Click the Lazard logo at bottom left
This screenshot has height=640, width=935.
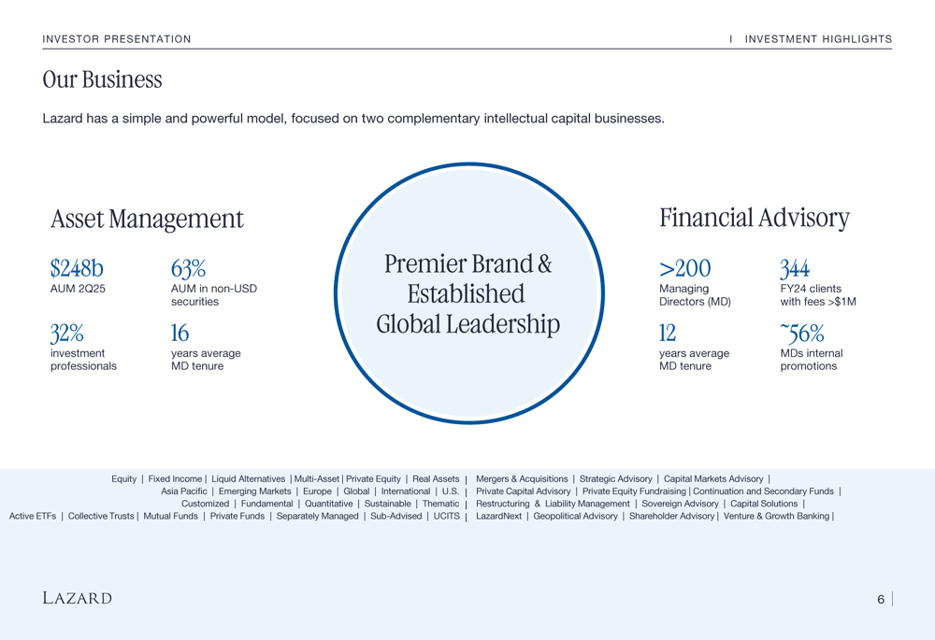(77, 598)
